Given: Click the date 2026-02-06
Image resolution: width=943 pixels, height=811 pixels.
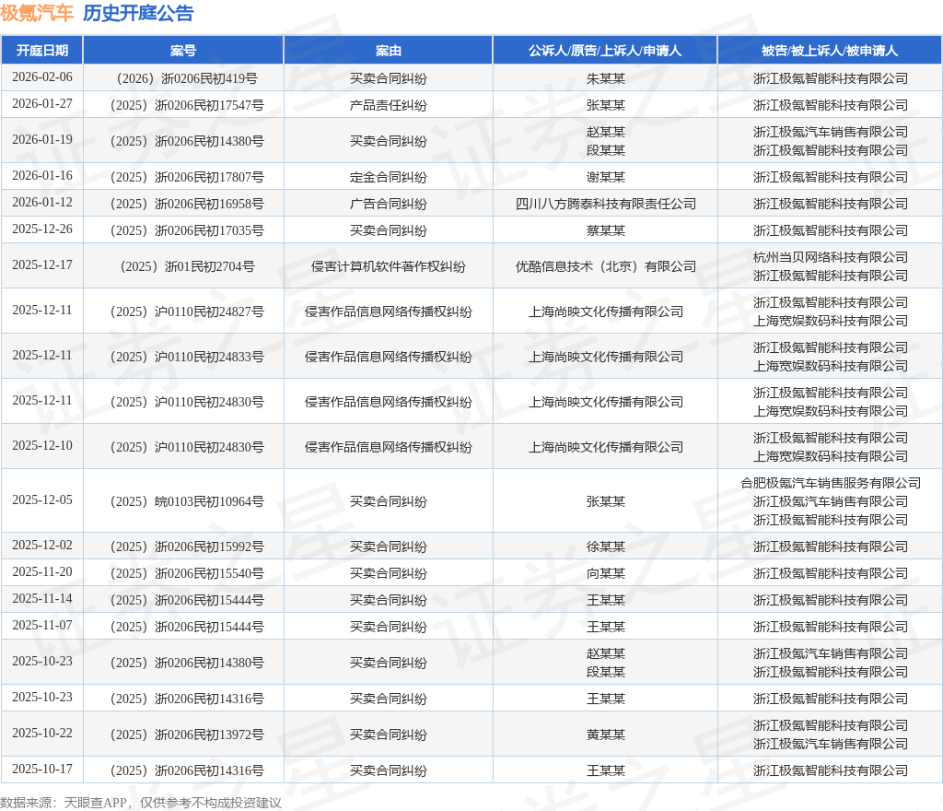Looking at the screenshot, I should [42, 77].
